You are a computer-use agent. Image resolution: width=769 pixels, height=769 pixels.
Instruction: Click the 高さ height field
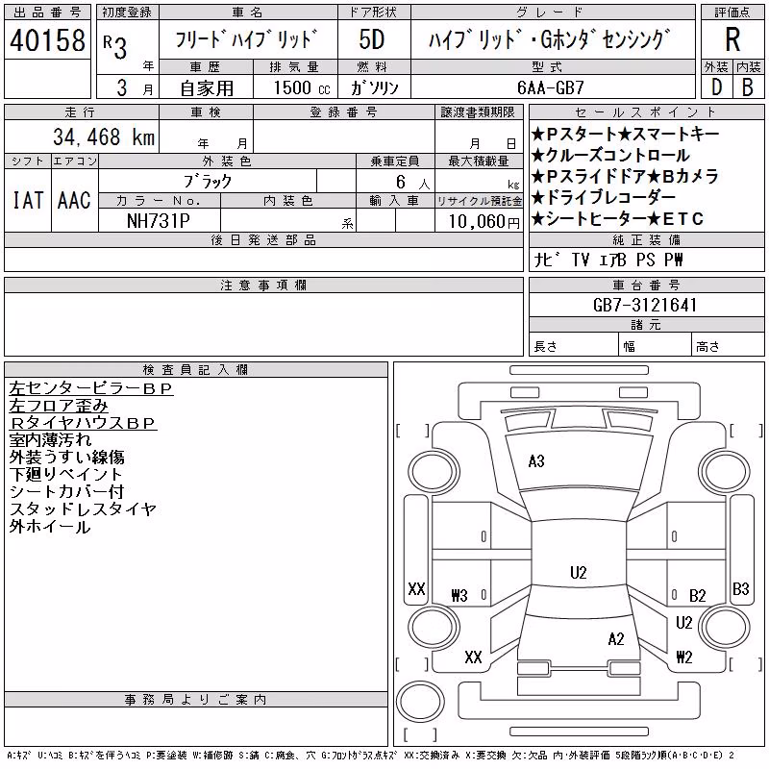point(728,346)
